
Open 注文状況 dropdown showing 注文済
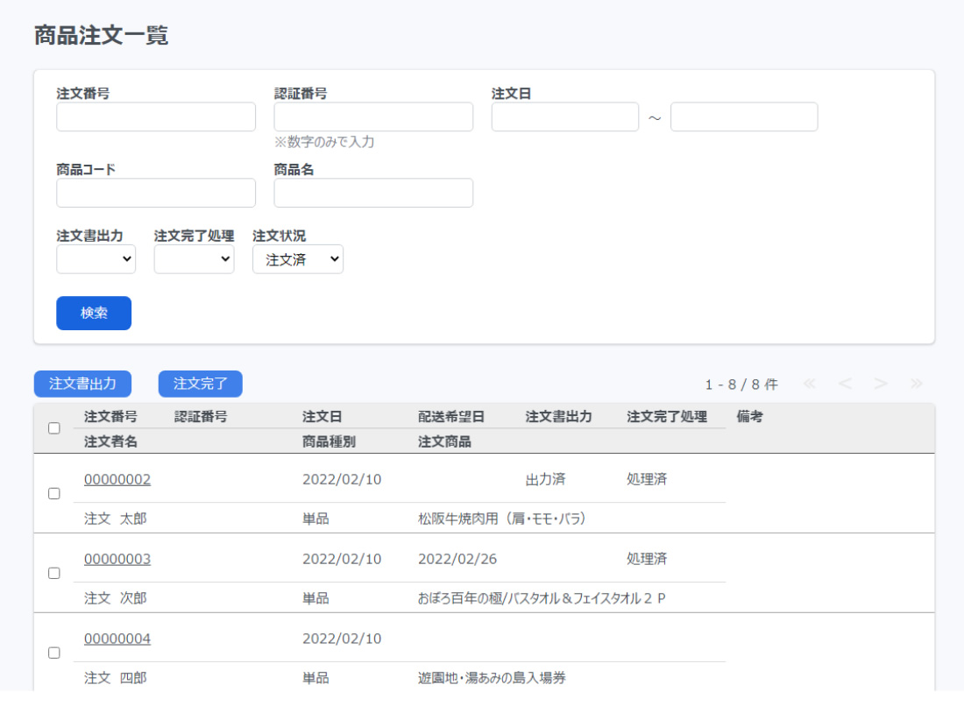click(298, 259)
